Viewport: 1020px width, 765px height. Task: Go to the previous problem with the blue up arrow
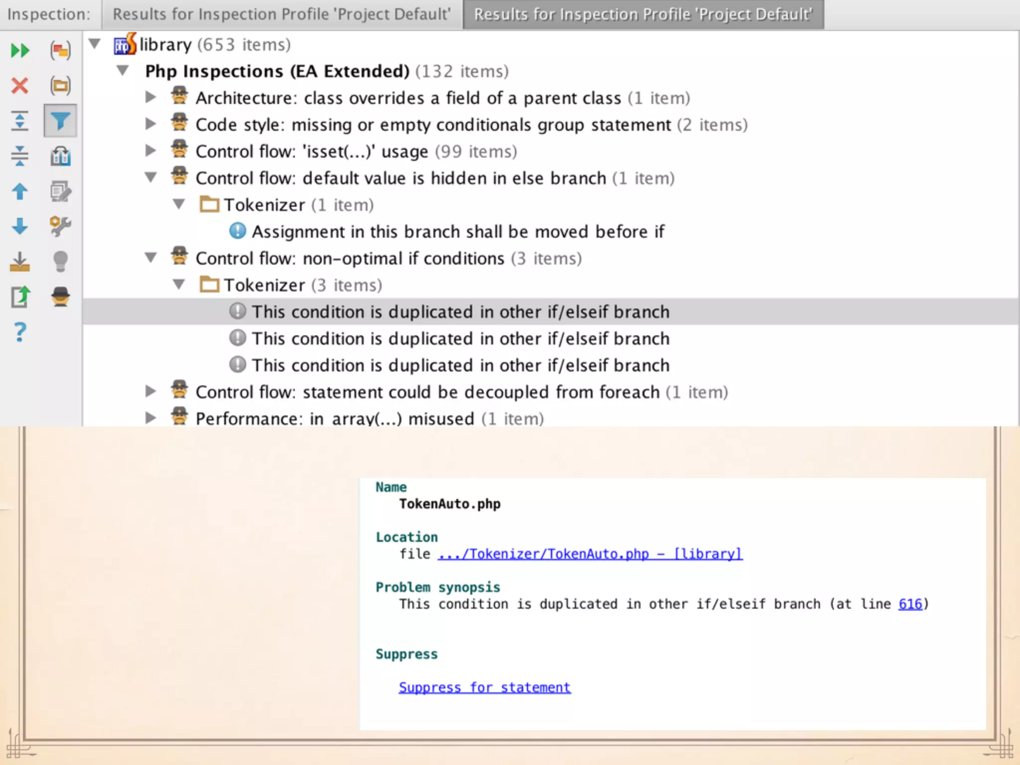click(x=20, y=191)
